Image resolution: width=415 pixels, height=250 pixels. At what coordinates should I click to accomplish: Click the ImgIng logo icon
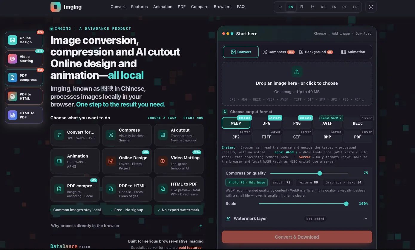coord(56,7)
